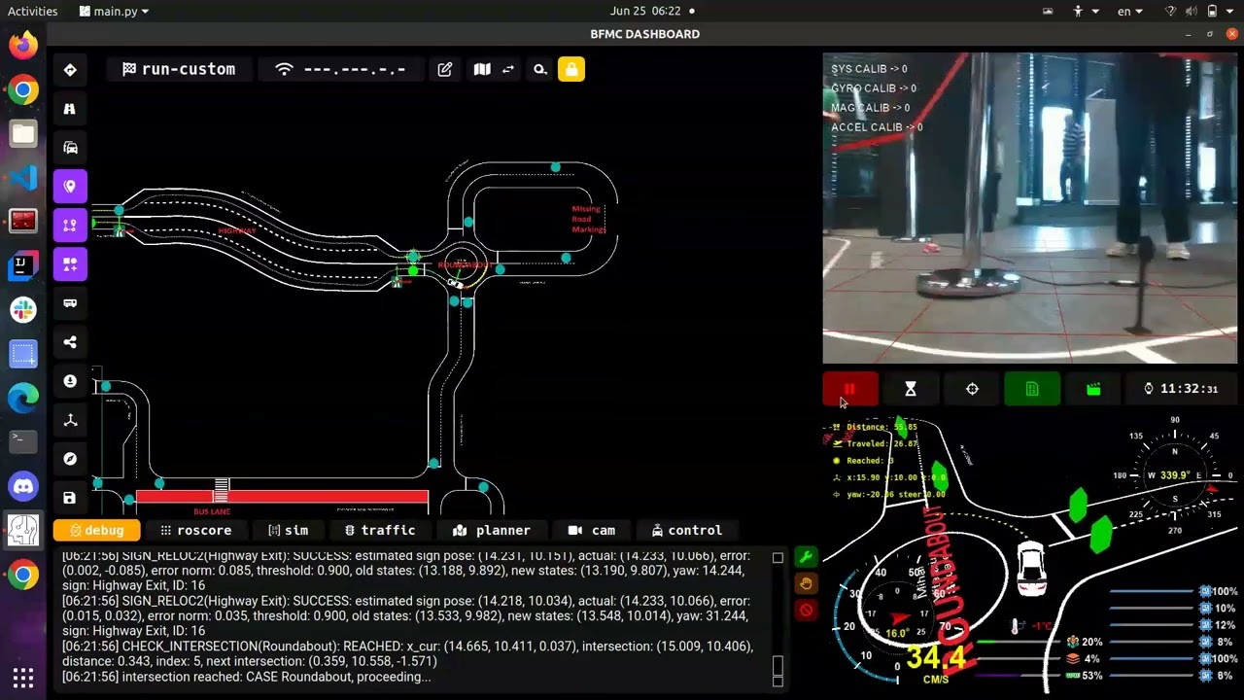Click the compass heading dial showing 339.9°

coord(1175,475)
